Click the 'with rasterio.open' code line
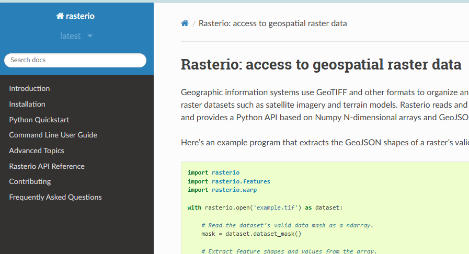 click(265, 207)
